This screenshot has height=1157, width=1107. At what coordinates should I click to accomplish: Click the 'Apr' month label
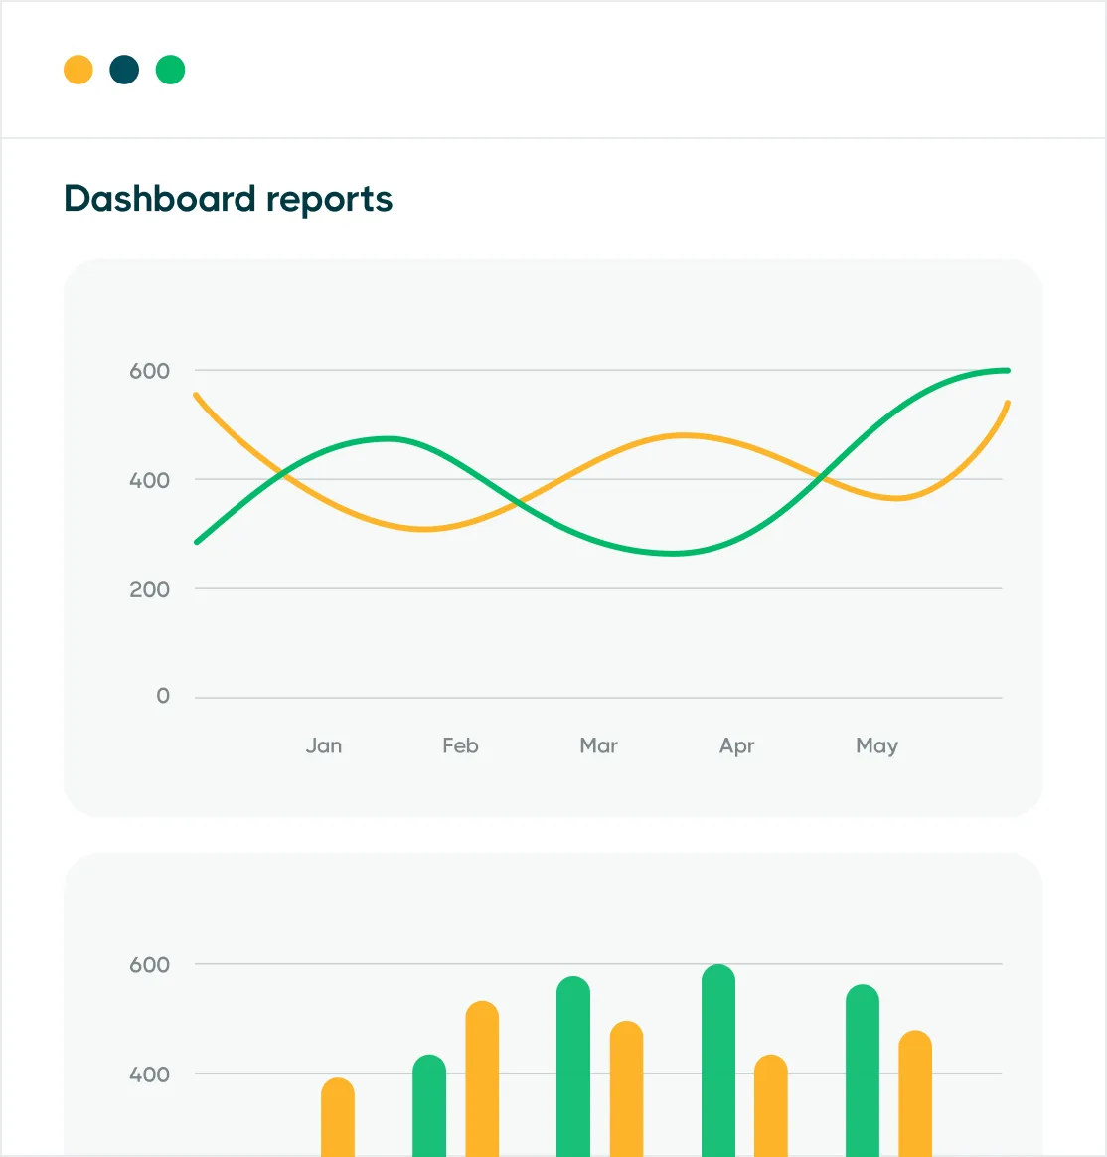pos(736,746)
